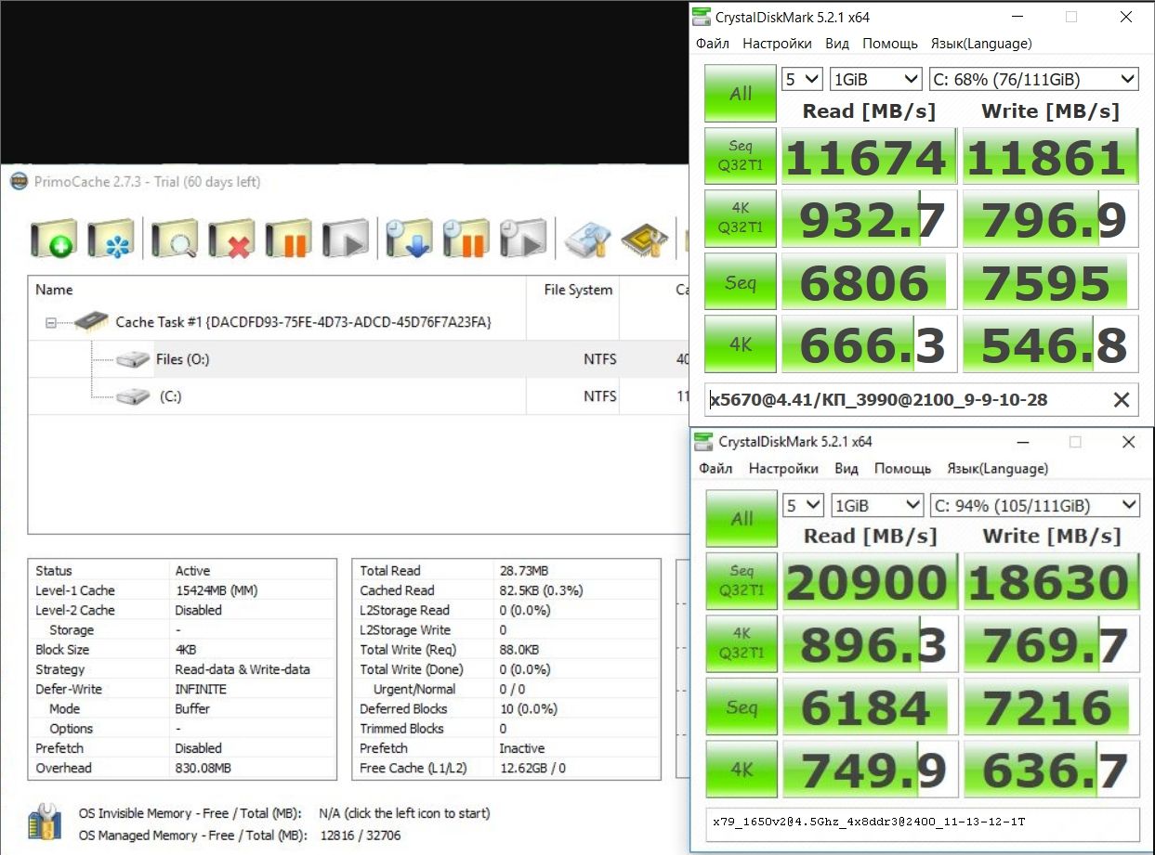
Task: Click the All button in the bottom CrystalDiskMark
Action: coord(742,518)
